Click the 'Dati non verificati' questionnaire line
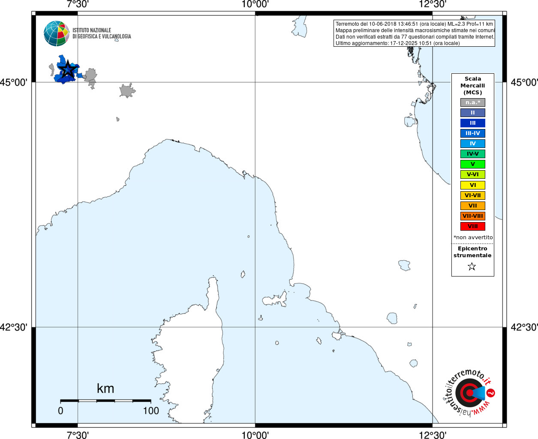 415,37
